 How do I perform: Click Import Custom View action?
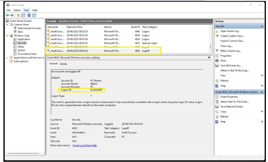(x=232, y=41)
